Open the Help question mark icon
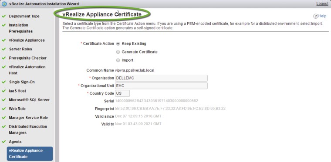The height and width of the screenshot is (162, 331). pos(316,16)
